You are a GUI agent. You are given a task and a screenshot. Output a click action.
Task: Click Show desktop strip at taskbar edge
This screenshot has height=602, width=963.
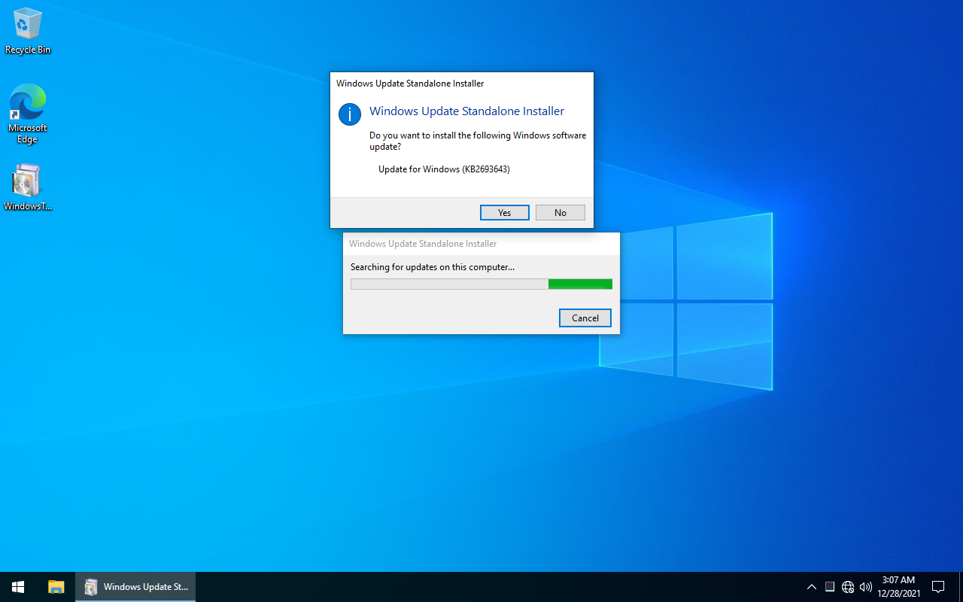point(961,587)
